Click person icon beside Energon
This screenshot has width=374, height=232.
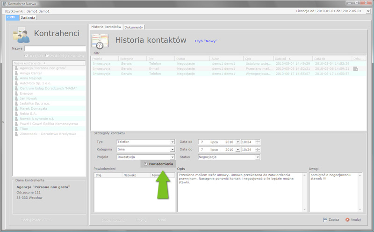(x=16, y=93)
